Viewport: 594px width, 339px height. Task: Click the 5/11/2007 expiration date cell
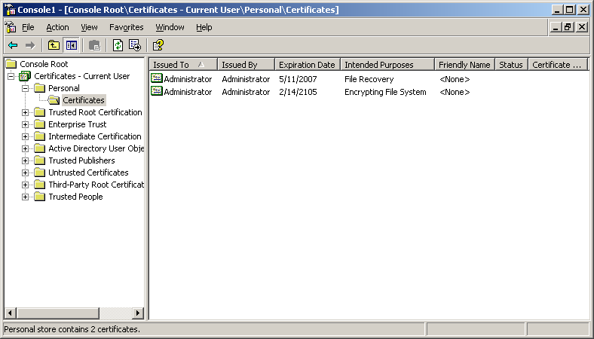pos(298,79)
